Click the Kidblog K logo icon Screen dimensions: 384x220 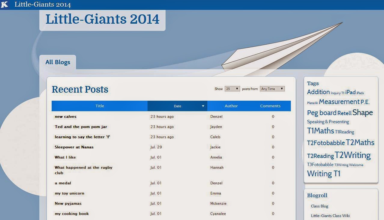pos(5,4)
